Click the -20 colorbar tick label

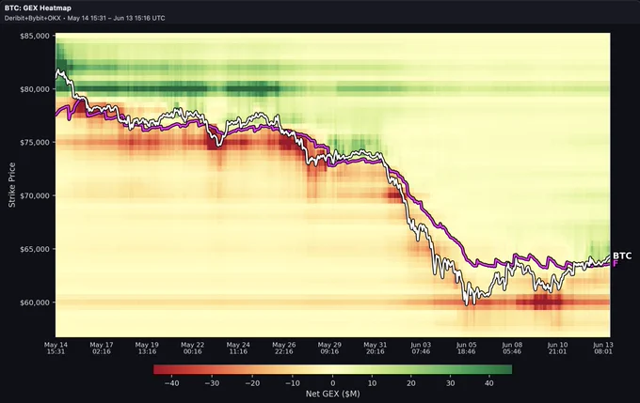coord(252,383)
